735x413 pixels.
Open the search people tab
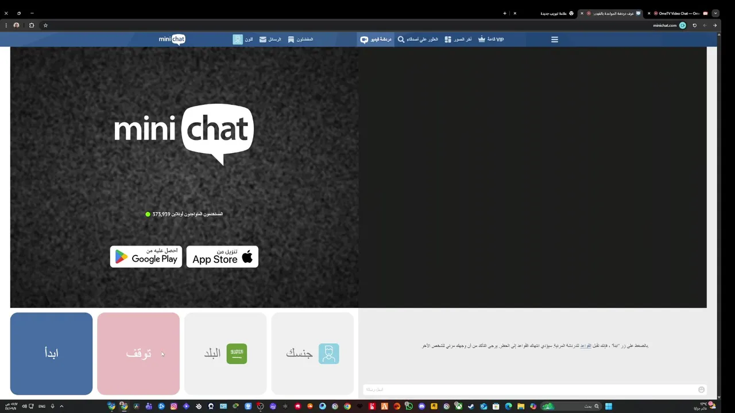tap(418, 40)
